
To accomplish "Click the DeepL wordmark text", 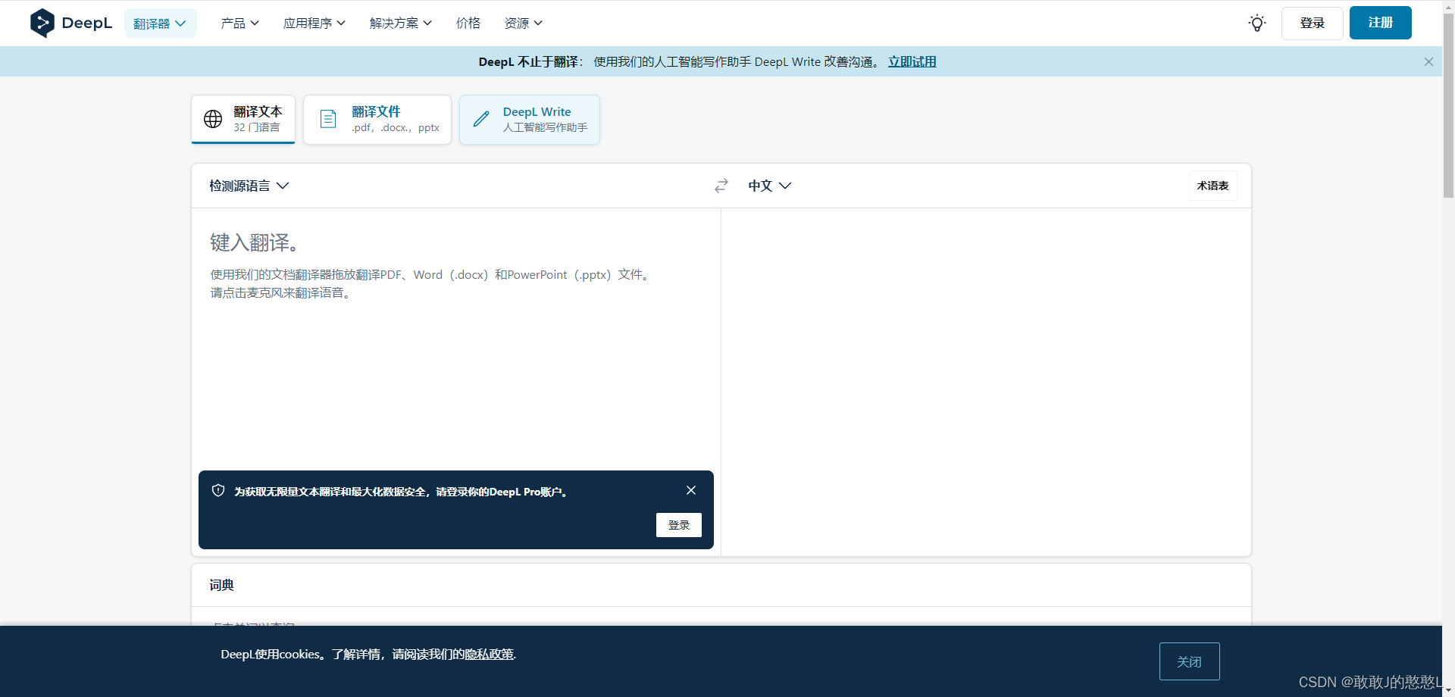I will coord(86,23).
